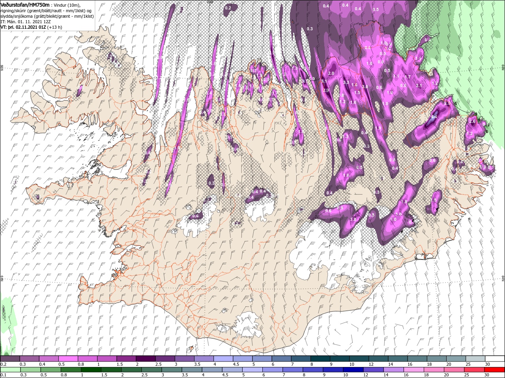505x378 pixels.
Task: Choose the bottom-scale swatch between 2 and 2.5
Action: [x=131, y=370]
